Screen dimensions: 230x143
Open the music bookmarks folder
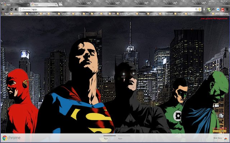(95, 14)
